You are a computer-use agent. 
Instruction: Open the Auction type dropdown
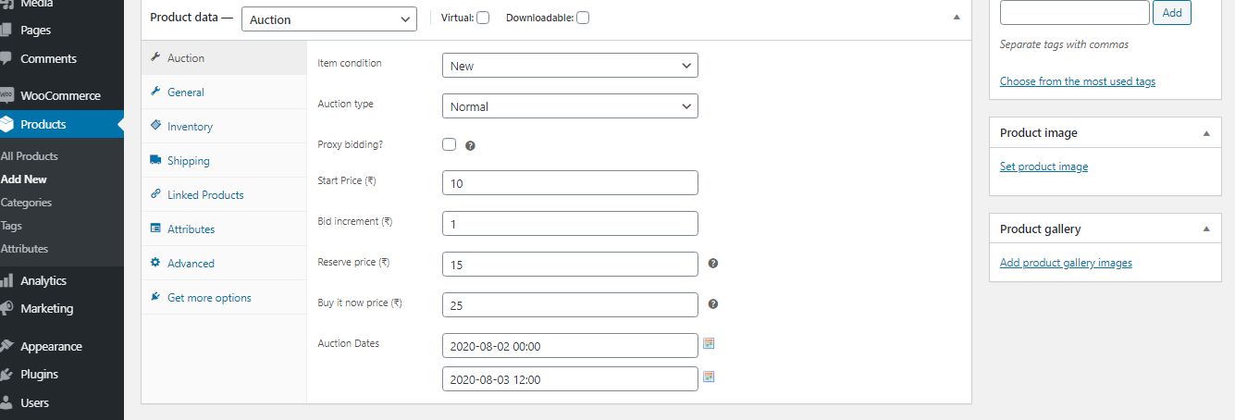(570, 106)
